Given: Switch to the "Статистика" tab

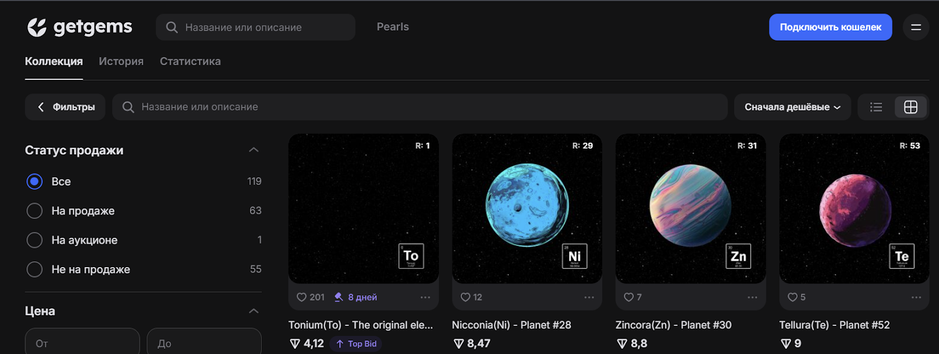Looking at the screenshot, I should point(190,61).
